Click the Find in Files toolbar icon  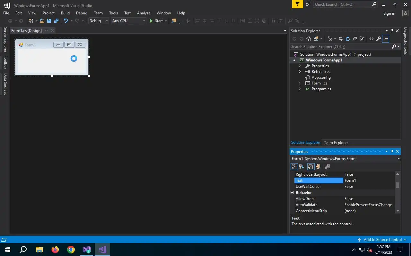(x=174, y=21)
